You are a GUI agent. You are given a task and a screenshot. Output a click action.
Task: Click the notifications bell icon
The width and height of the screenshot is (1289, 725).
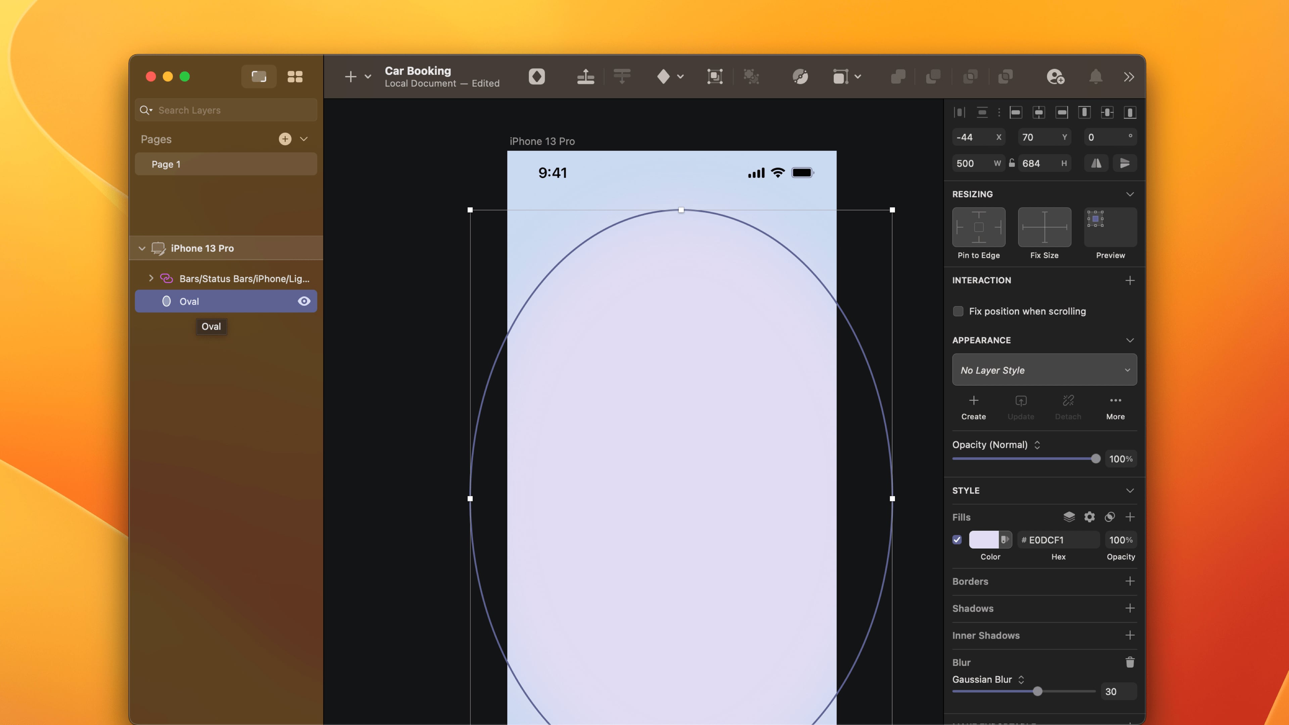click(x=1095, y=77)
